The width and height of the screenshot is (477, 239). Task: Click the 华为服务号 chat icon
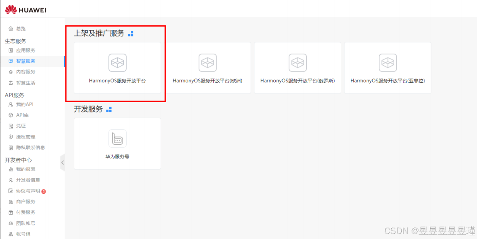[x=118, y=139]
